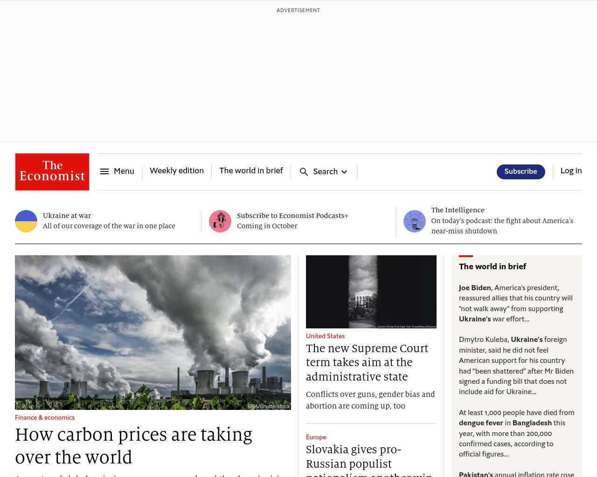Click 'On today's podcast' description text
The width and height of the screenshot is (597, 477).
pos(502,226)
